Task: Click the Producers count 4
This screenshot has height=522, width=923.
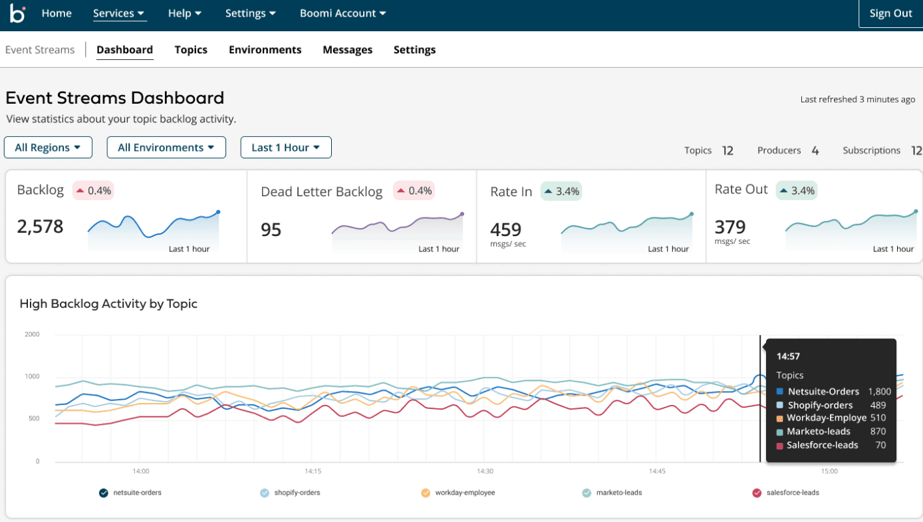Action: [815, 151]
